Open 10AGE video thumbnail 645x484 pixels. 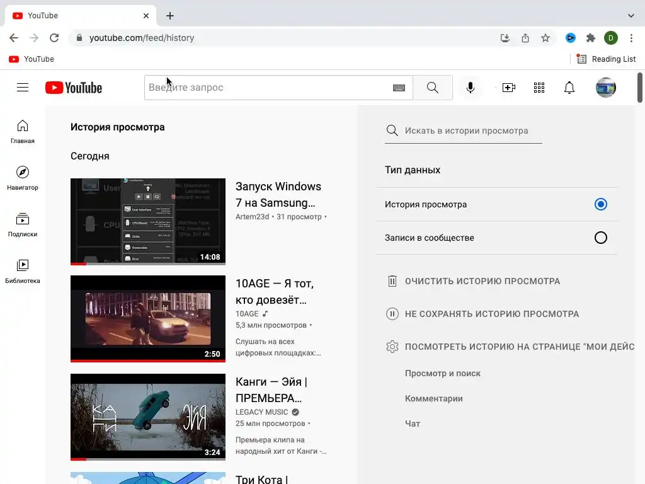pyautogui.click(x=148, y=319)
